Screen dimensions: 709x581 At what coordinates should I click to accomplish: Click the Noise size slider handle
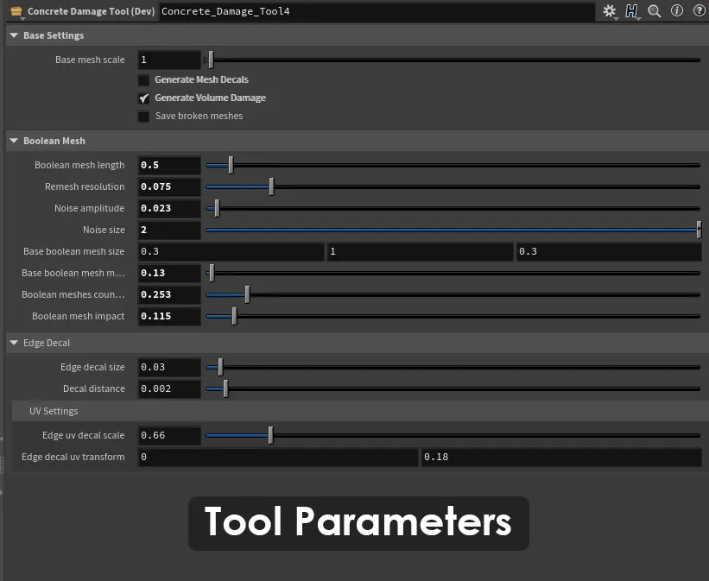pos(699,230)
